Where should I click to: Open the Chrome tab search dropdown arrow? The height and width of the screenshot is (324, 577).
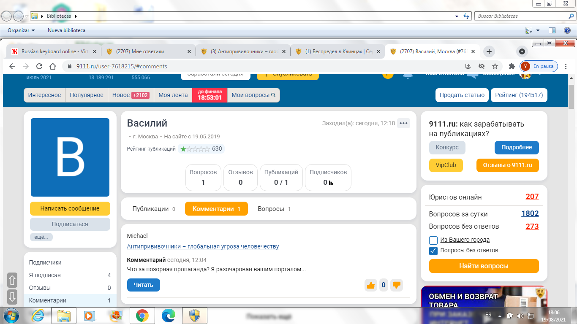pyautogui.click(x=522, y=51)
